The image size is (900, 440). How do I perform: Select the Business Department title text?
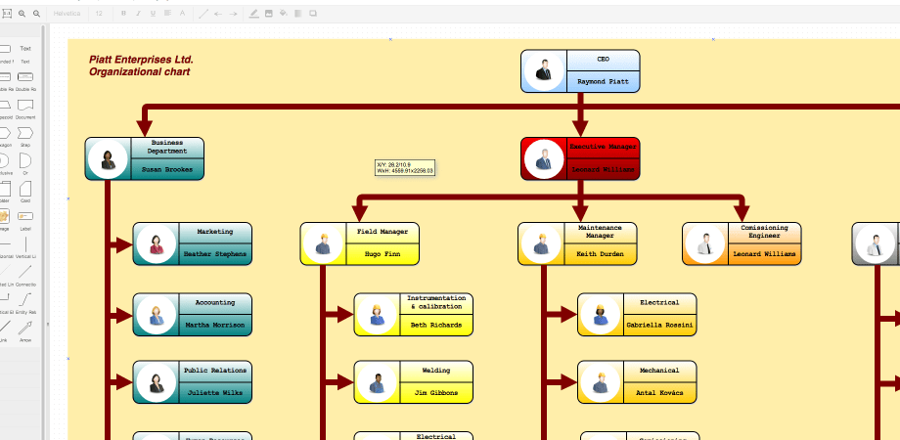click(167, 147)
